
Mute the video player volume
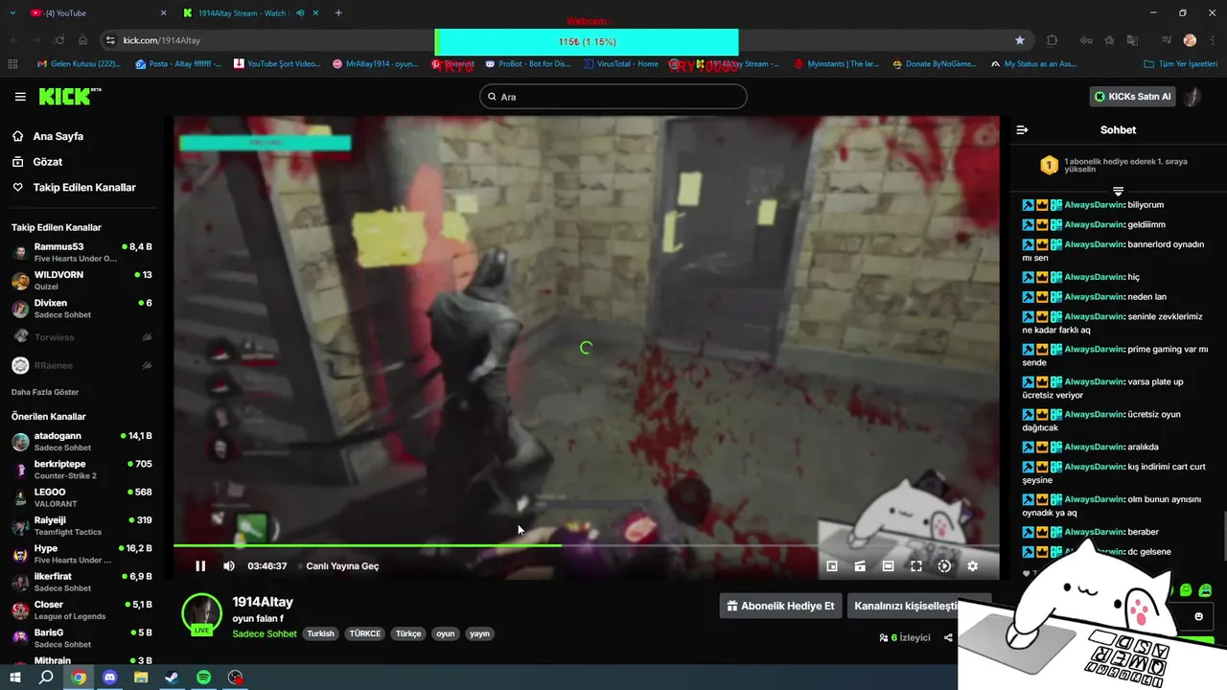coord(228,566)
